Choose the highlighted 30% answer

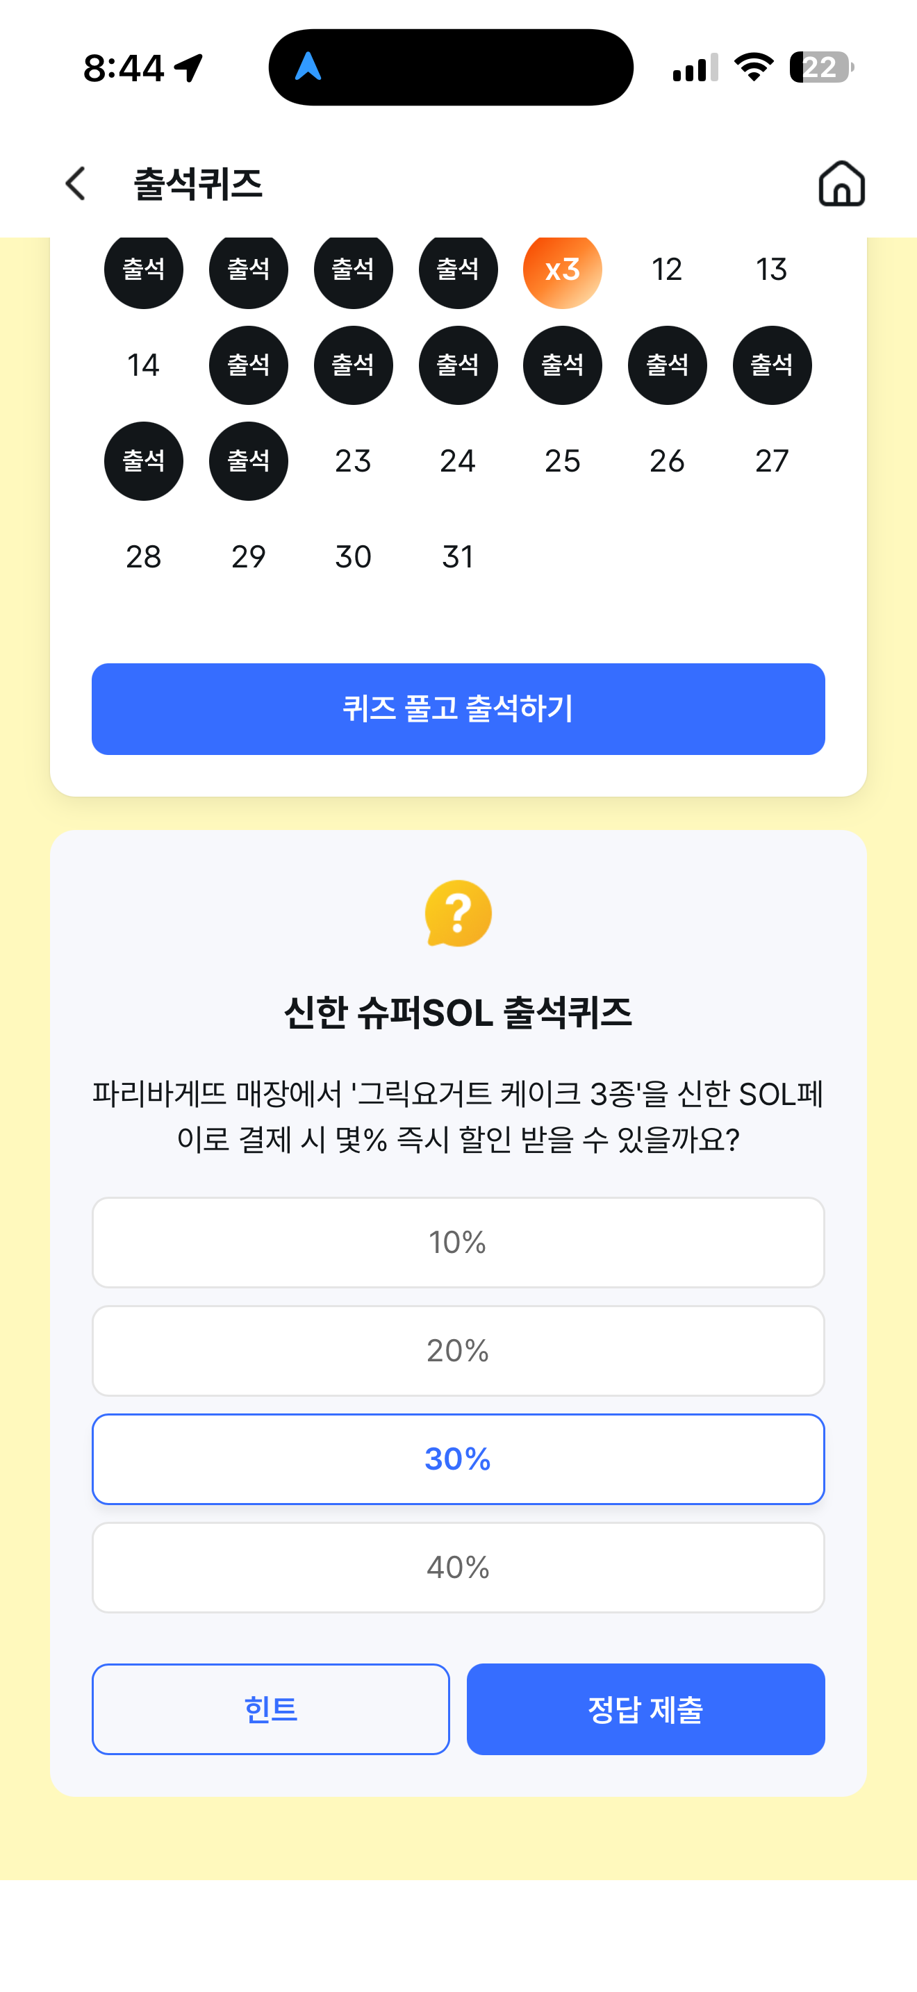pos(458,1459)
